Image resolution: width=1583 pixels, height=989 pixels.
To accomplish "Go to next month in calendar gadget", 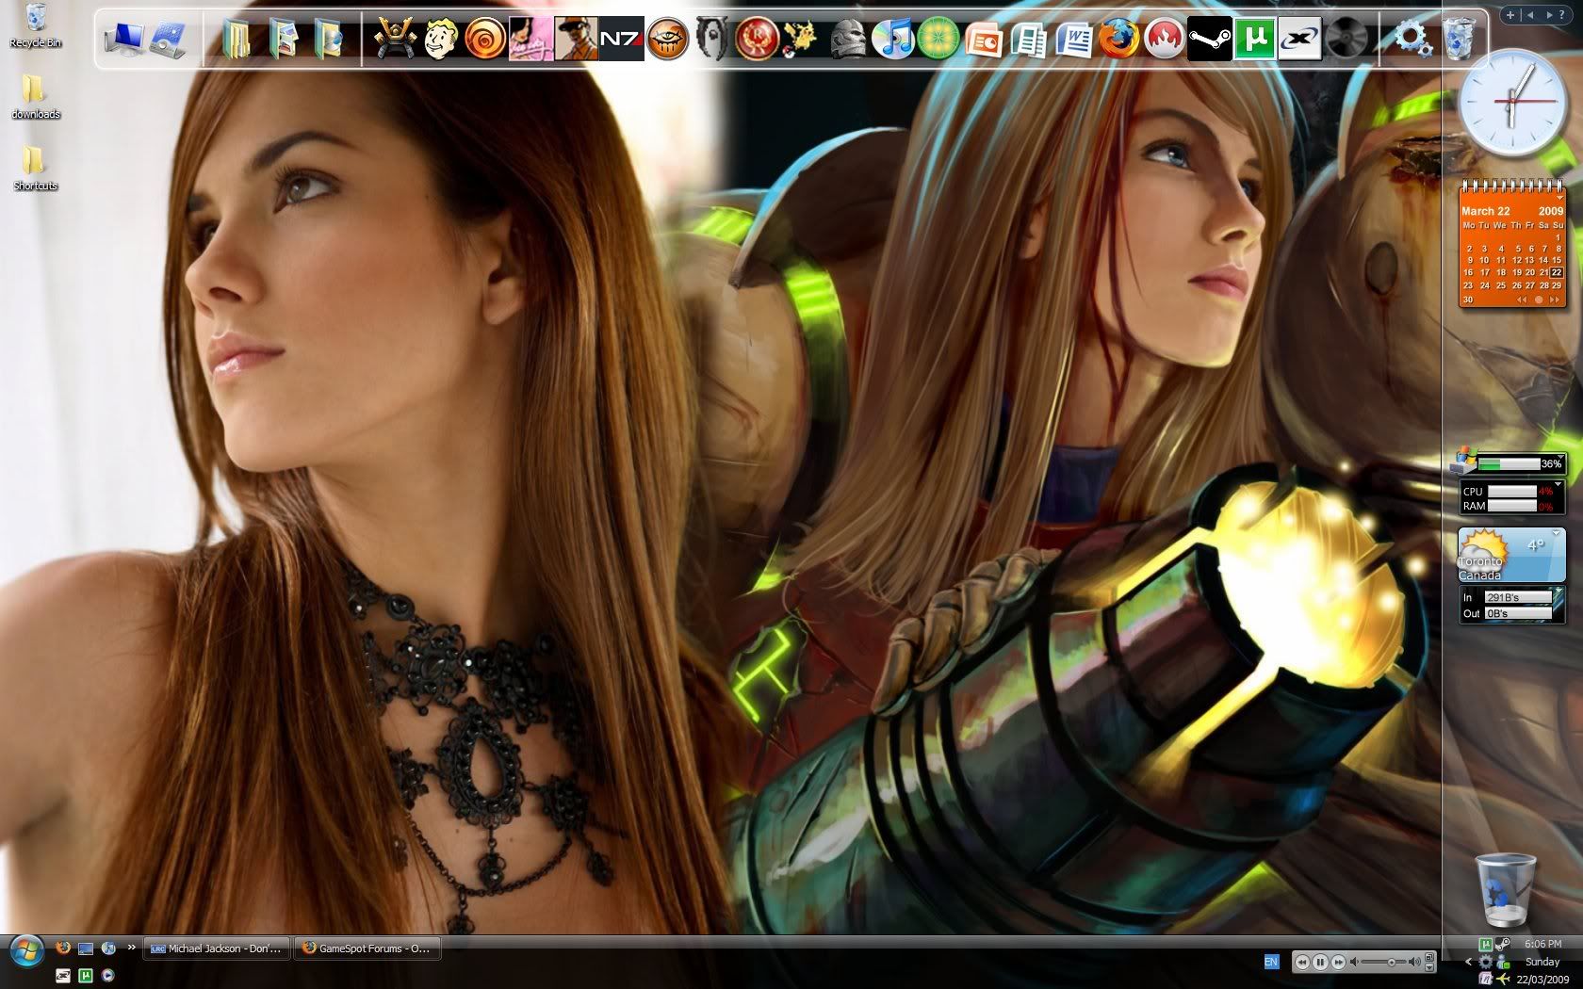I will pyautogui.click(x=1556, y=300).
